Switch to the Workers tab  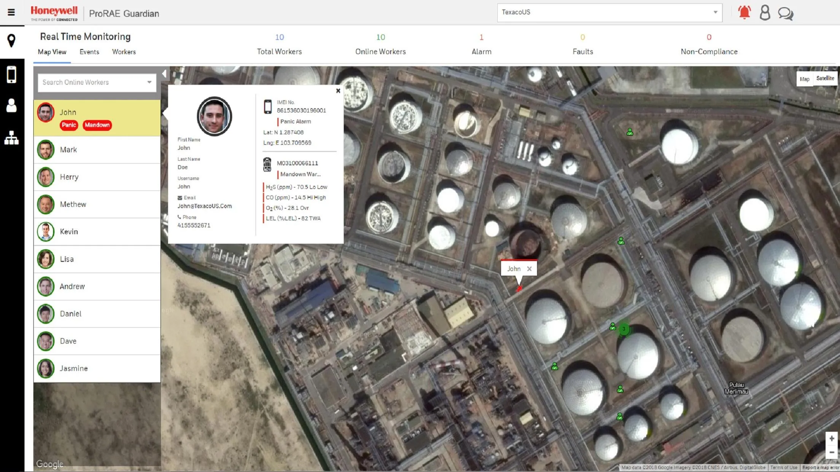coord(124,52)
